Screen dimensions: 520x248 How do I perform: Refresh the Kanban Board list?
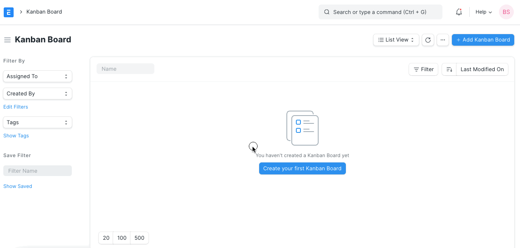coord(428,40)
